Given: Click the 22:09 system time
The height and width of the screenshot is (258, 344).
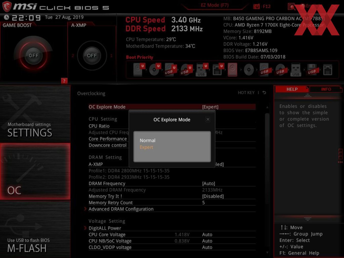Looking at the screenshot, I should [x=26, y=18].
